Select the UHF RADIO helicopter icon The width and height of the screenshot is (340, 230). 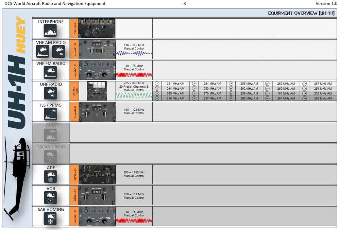click(50, 93)
